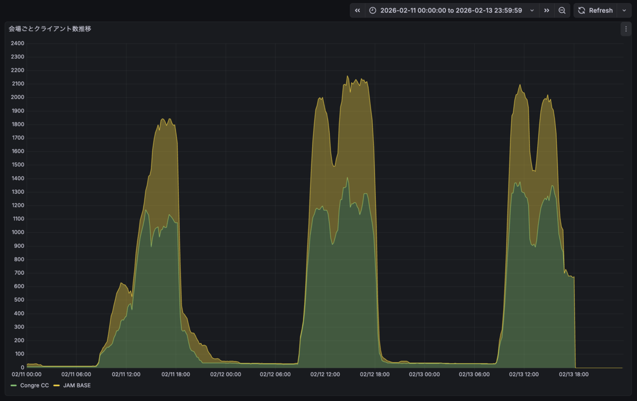
Task: Click the x-axis label 02/12 12:00
Action: [x=325, y=374]
